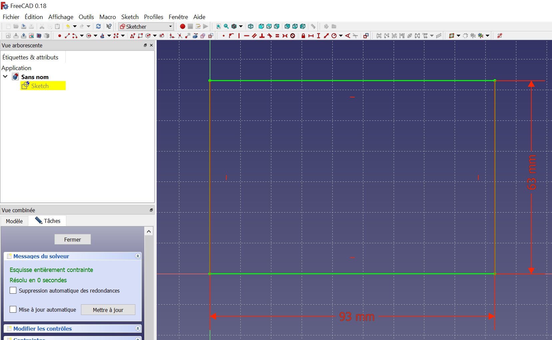Select the Create line tool

(67, 36)
